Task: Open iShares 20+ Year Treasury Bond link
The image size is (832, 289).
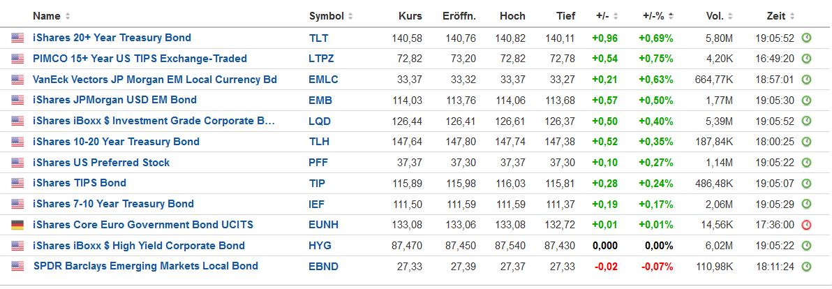Action: pyautogui.click(x=112, y=38)
